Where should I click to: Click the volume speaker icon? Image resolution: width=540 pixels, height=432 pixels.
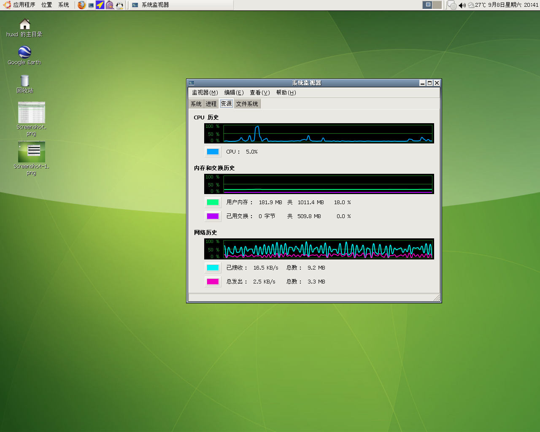[x=462, y=5]
